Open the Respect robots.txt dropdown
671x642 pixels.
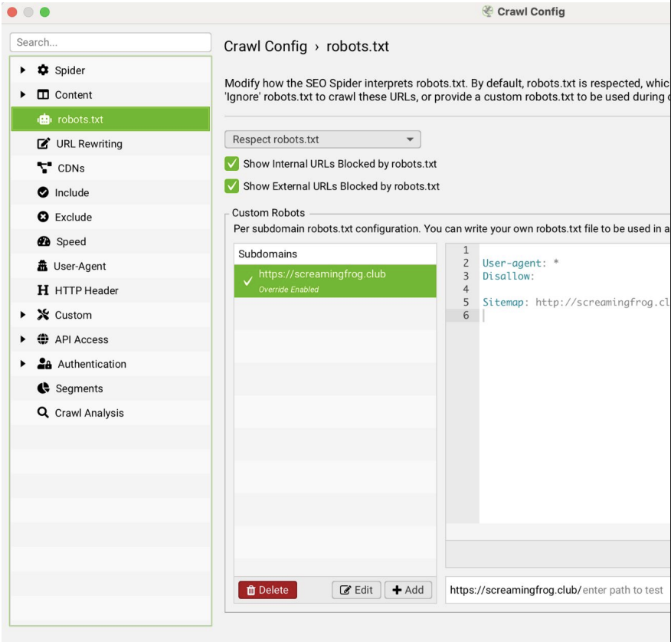tap(322, 139)
